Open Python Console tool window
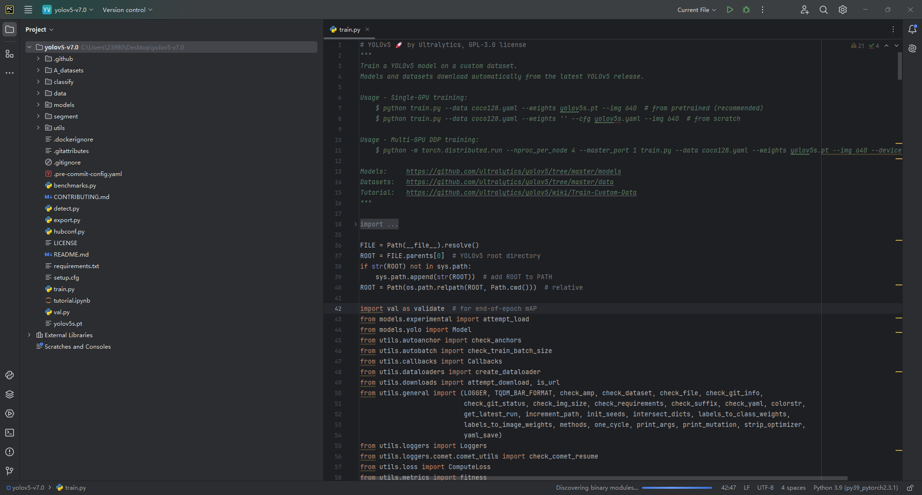The width and height of the screenshot is (922, 495). tap(10, 375)
